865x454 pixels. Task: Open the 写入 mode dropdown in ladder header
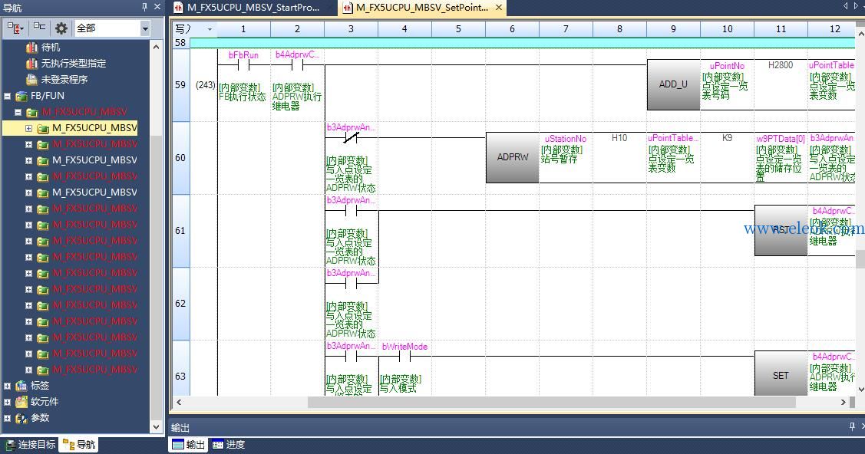210,29
